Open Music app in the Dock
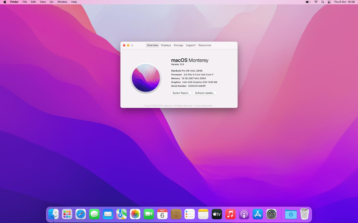 [x=230, y=214]
